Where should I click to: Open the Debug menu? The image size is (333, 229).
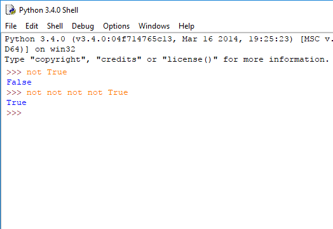[x=83, y=26]
